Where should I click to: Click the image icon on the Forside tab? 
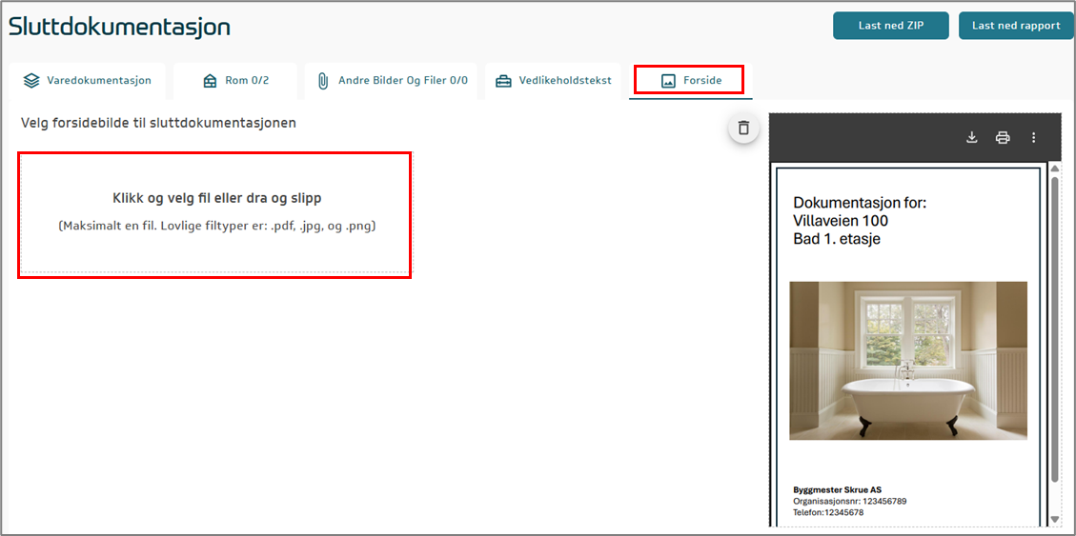[668, 81]
